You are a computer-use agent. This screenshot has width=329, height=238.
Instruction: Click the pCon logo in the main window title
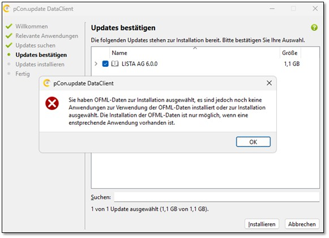pos(7,9)
